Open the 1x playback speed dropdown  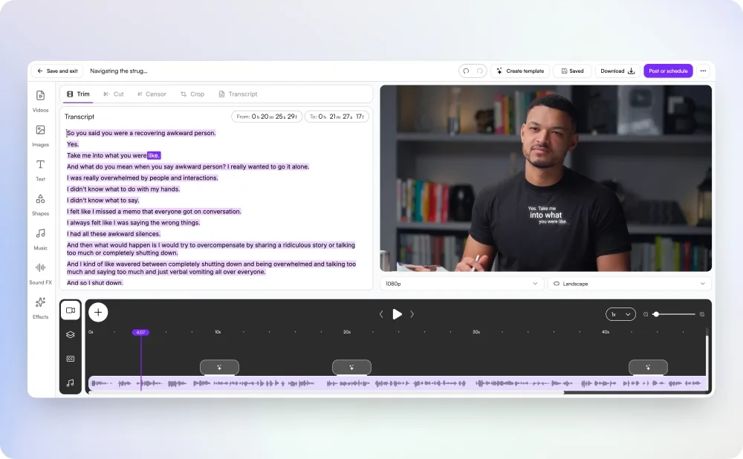620,314
